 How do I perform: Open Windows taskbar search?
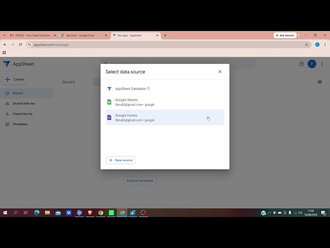tap(15, 213)
